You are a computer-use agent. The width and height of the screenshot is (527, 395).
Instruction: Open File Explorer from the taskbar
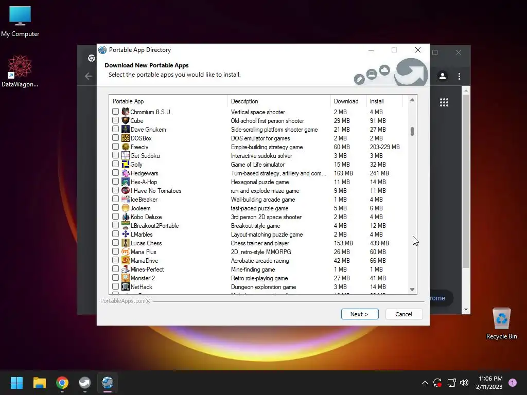(39, 383)
